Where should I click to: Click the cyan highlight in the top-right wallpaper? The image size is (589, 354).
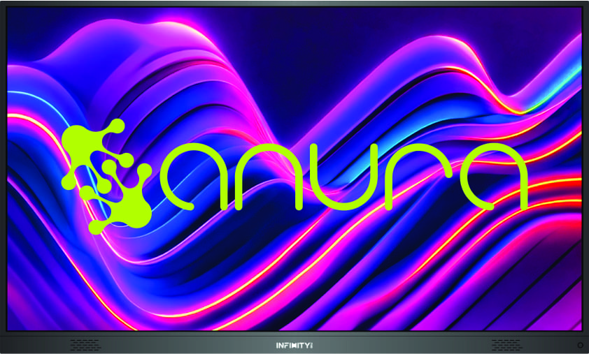pyautogui.click(x=568, y=63)
